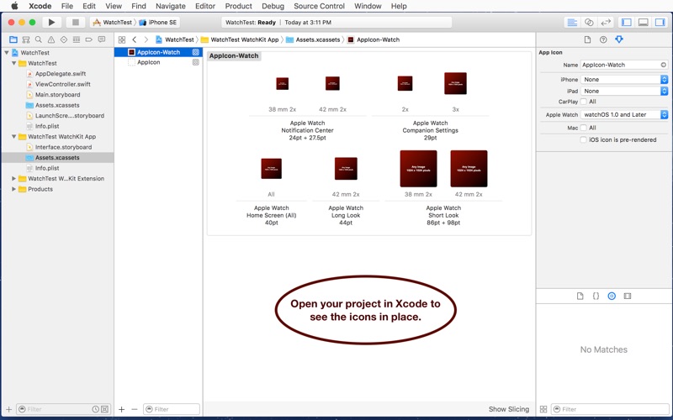The width and height of the screenshot is (673, 420).
Task: Show the Object library tab
Action: pyautogui.click(x=612, y=297)
